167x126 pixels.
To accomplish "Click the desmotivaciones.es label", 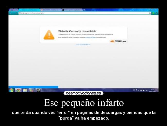I will 83,93.
